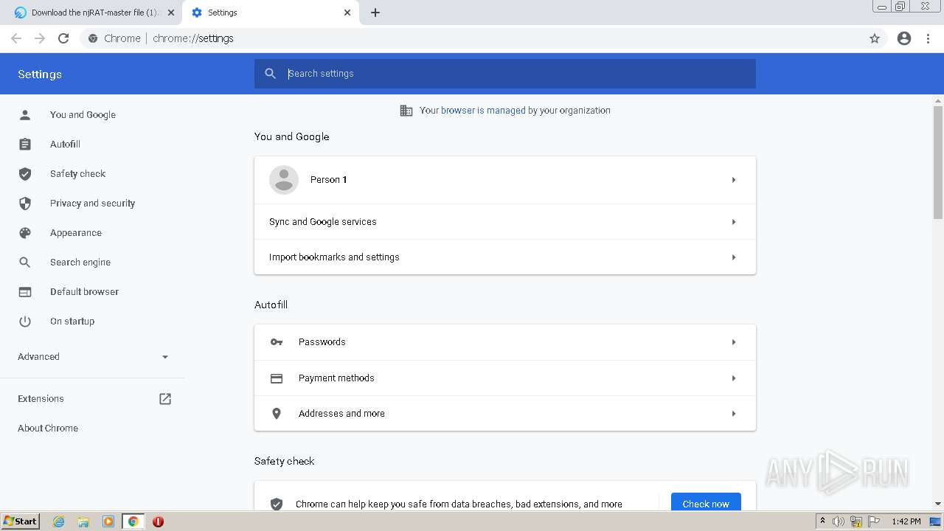Open Import bookmarks and settings

click(x=505, y=257)
